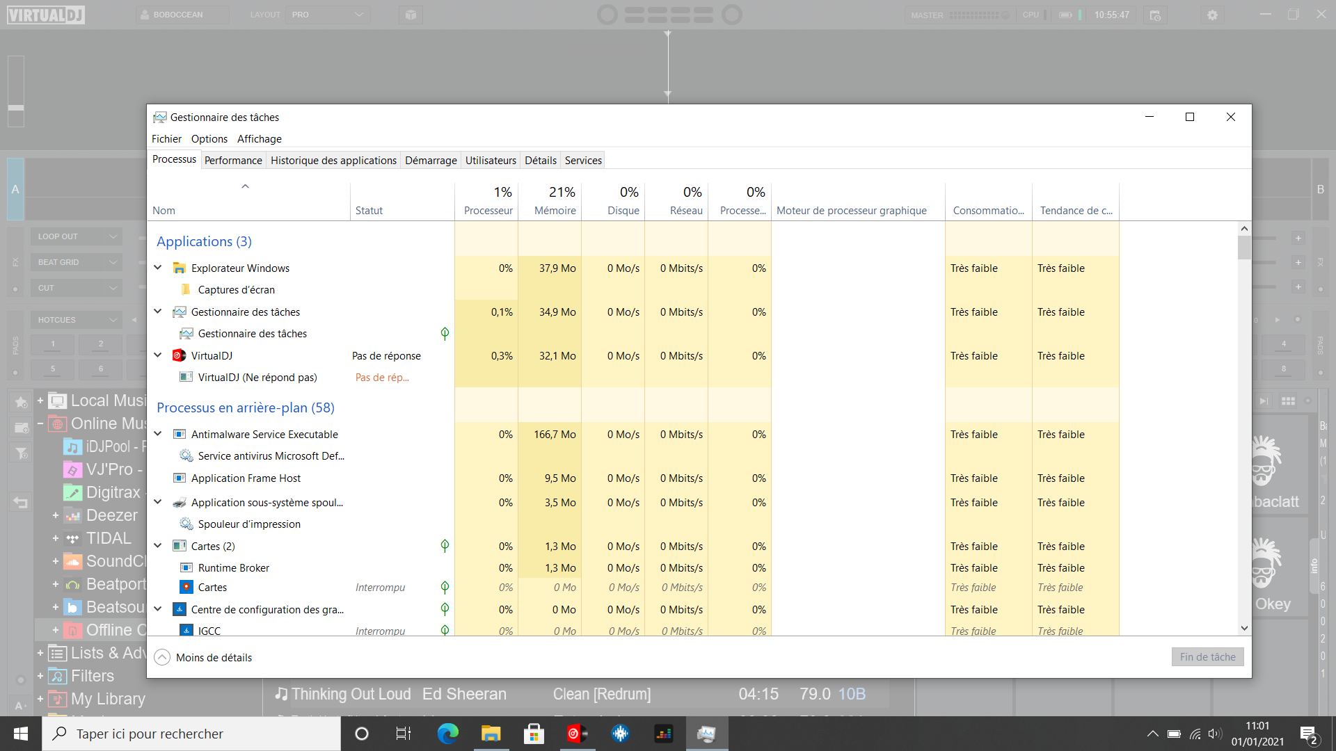Click the Cartes red map icon

(186, 587)
